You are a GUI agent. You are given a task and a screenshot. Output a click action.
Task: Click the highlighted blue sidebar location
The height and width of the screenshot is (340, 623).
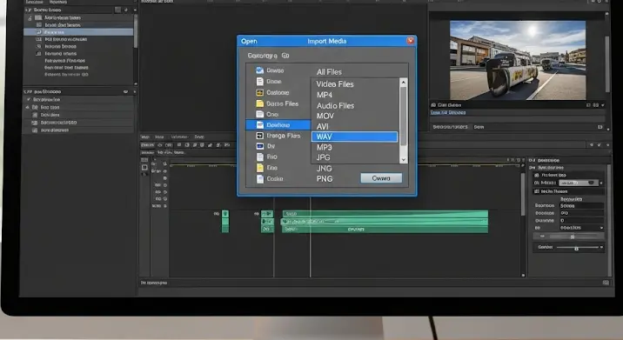coord(278,124)
